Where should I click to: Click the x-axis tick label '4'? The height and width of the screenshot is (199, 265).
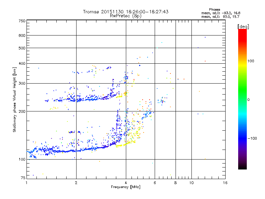coord(126,183)
